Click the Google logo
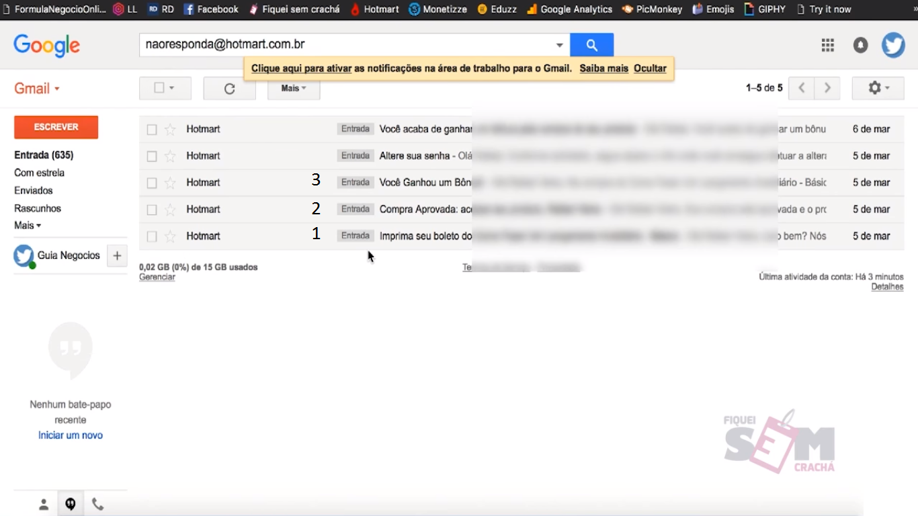This screenshot has height=516, width=918. (x=46, y=46)
